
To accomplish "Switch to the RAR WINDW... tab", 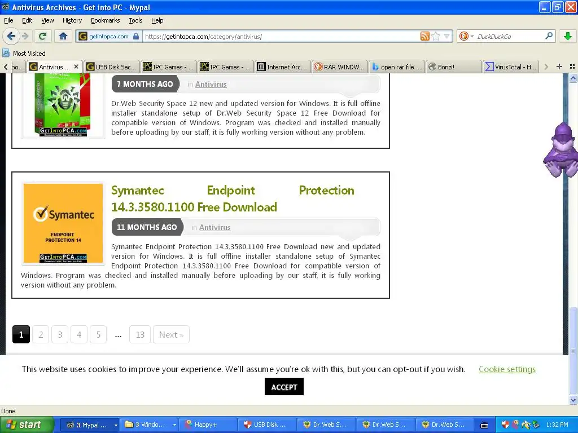I will [x=340, y=67].
